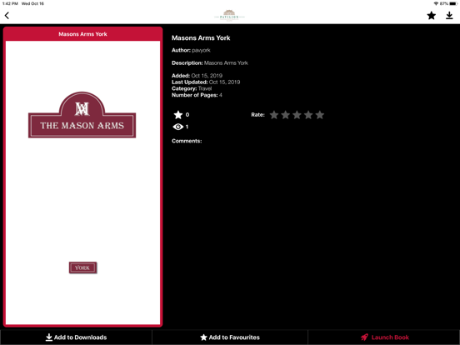Viewport: 460px width, 345px height.
Task: Tap the star icon in top bar
Action: (x=432, y=15)
